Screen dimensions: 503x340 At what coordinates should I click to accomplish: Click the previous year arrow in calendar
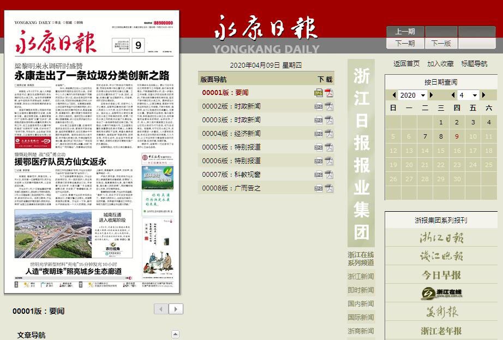point(394,96)
